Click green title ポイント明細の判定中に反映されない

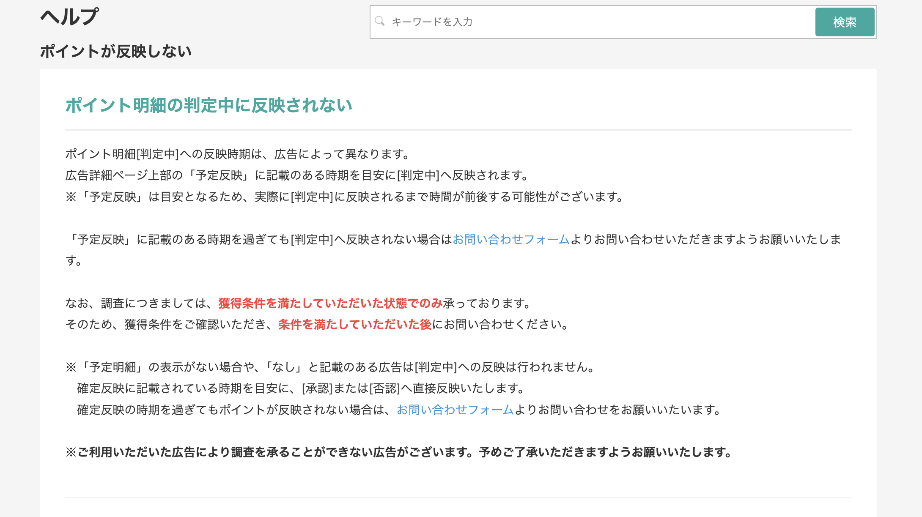(x=209, y=105)
